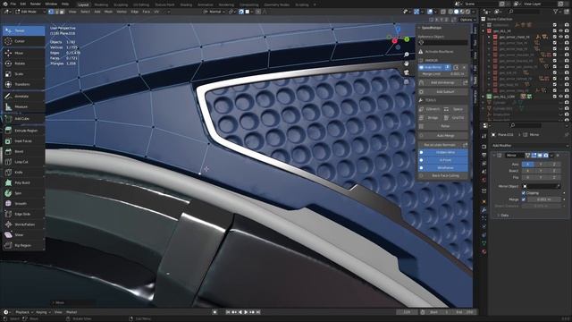Image resolution: width=572 pixels, height=322 pixels.
Task: Select the Rip Region tool
Action: pyautogui.click(x=24, y=245)
